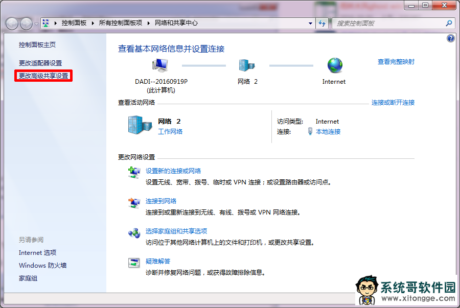
Task: Open 选择家庭组和共享选项 link
Action: [x=176, y=231]
